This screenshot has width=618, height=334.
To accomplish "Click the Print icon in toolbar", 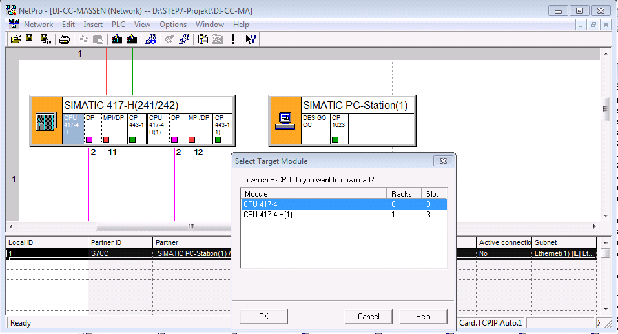I will 64,39.
